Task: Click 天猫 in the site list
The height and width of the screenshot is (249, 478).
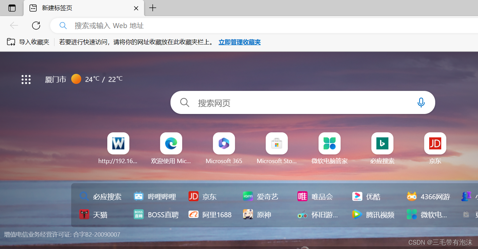Action: [x=93, y=215]
